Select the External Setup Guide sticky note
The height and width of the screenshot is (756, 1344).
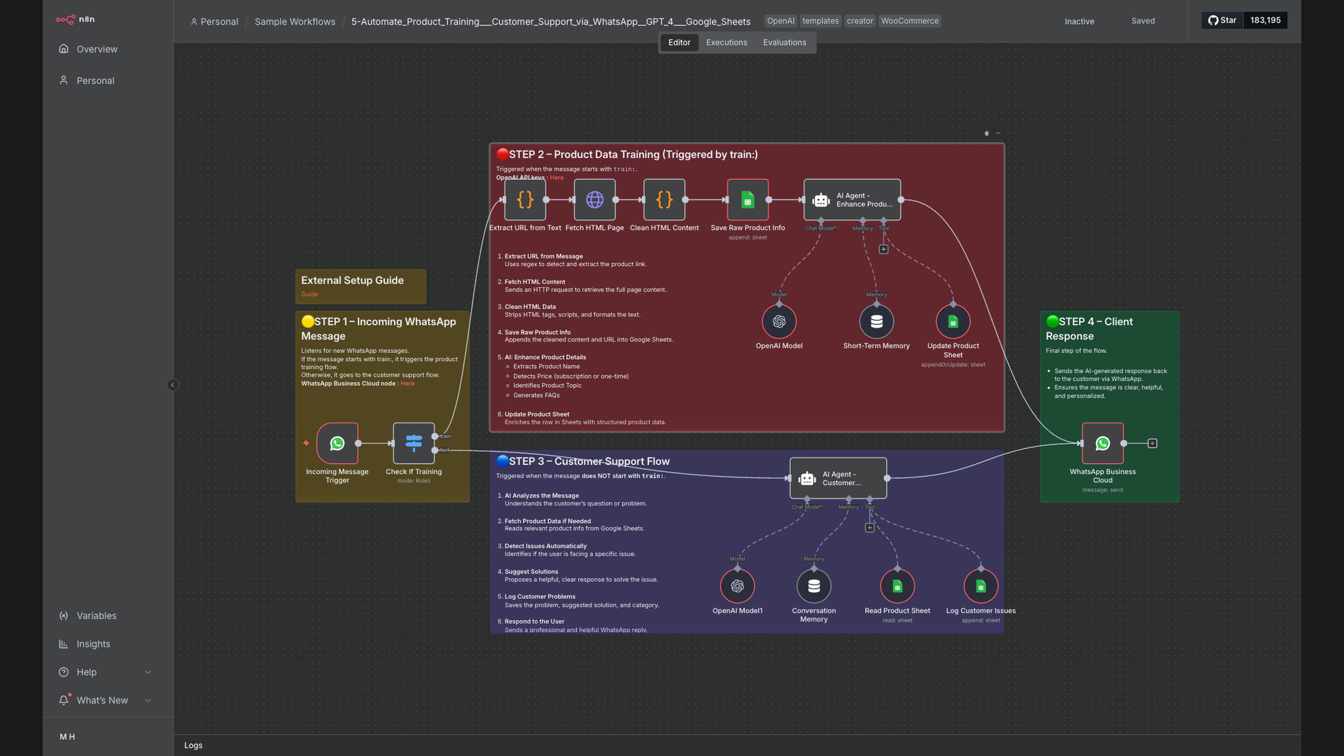[x=360, y=286]
